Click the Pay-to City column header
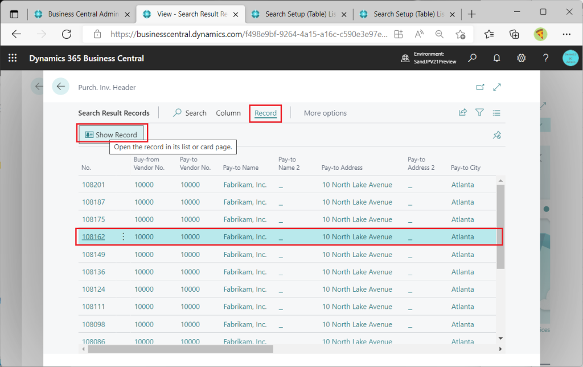 coord(466,168)
